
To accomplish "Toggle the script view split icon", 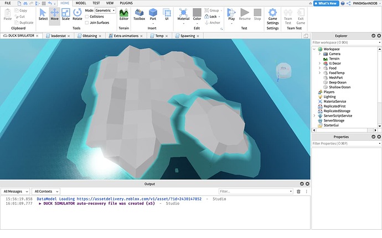I will tap(306, 36).
